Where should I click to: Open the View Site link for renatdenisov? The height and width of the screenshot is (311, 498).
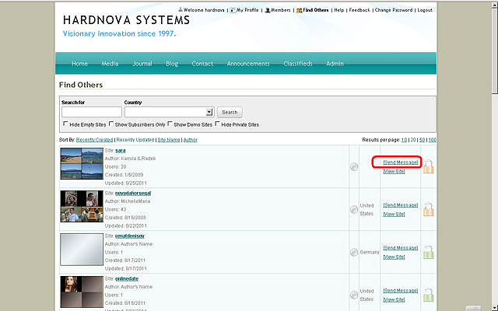394,257
